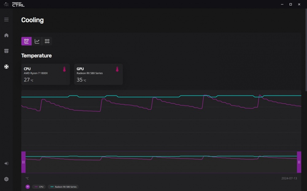Select the CPU AMD Ryzen 7 1800X card
Screen dimensions: 307x191
[x=45, y=74]
